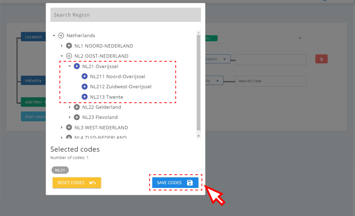Click plus icon next to NL1 NOORD-NEDERLAND

pyautogui.click(x=69, y=46)
